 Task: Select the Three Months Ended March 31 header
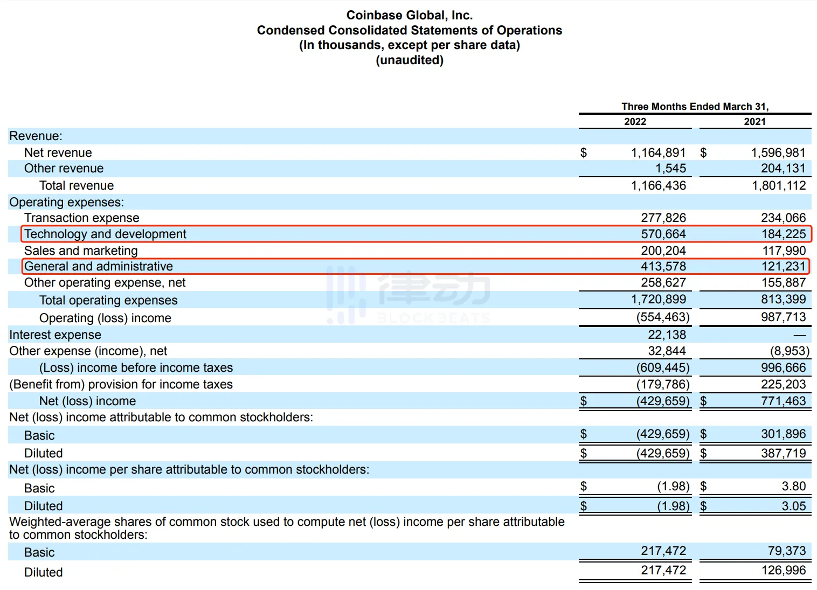point(695,107)
